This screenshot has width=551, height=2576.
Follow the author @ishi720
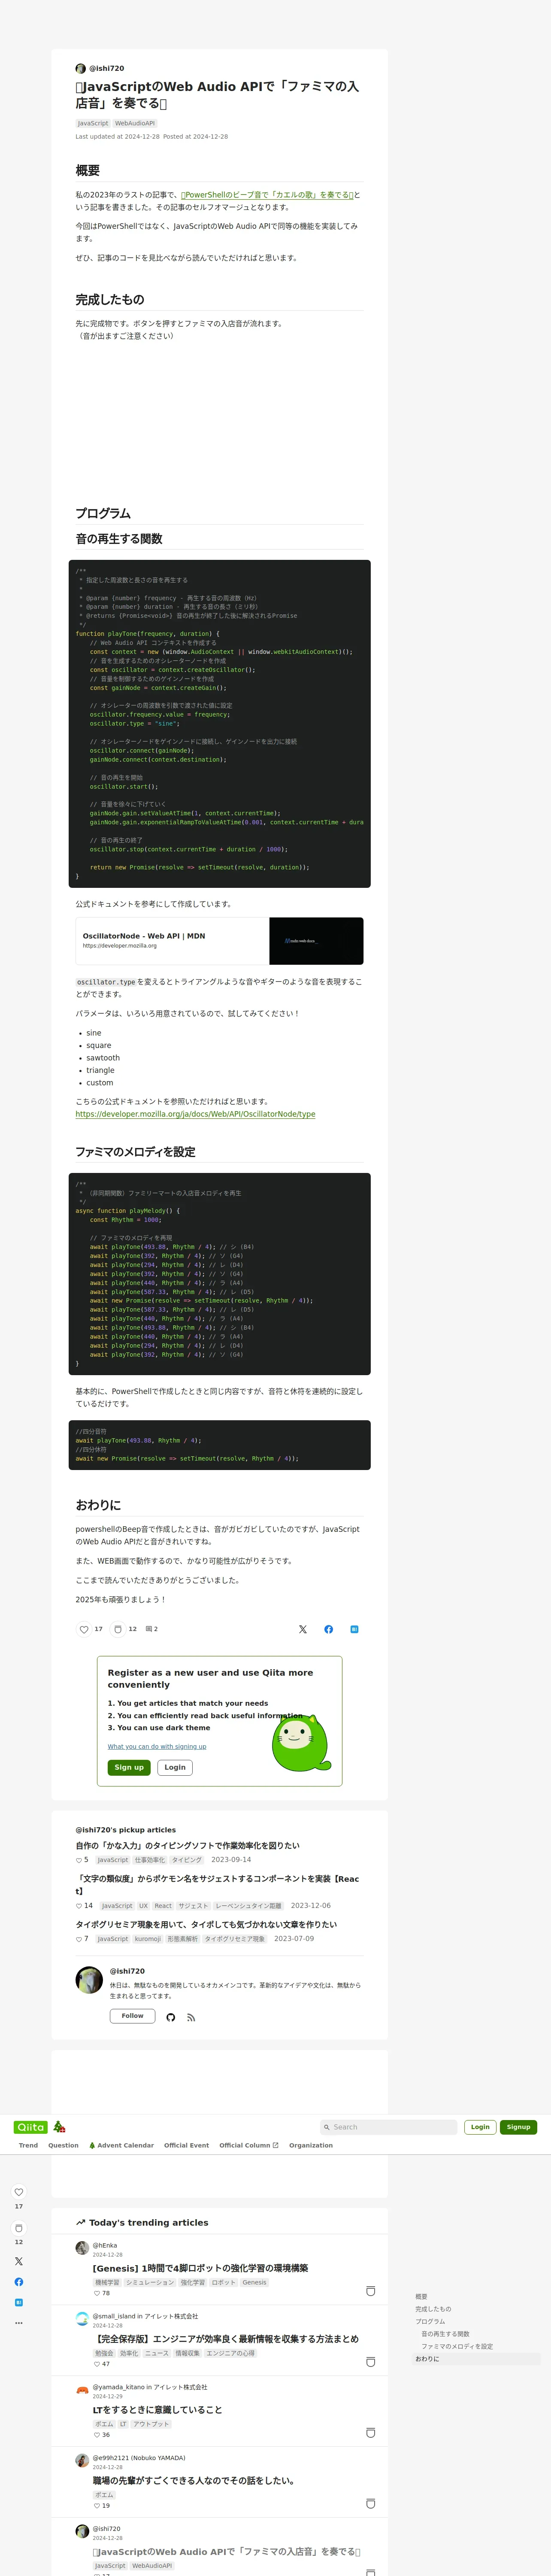[x=132, y=2016]
